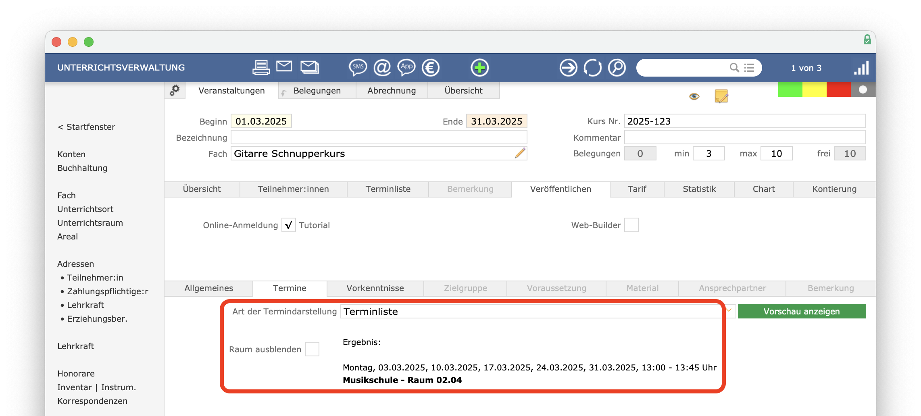Open the Vorkenntnisse sub-tab
The width and height of the screenshot is (921, 416).
pos(375,288)
